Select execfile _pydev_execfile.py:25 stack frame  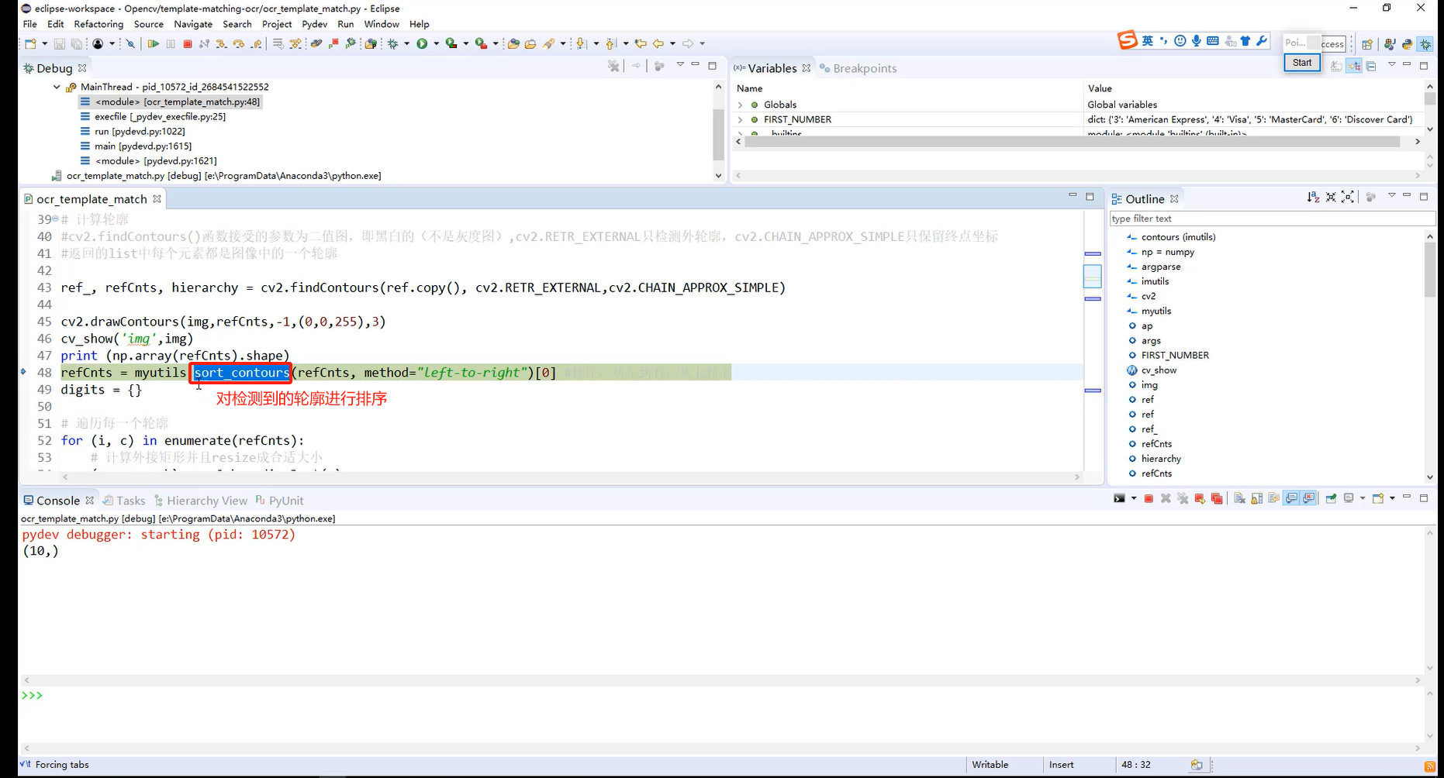tap(153, 116)
